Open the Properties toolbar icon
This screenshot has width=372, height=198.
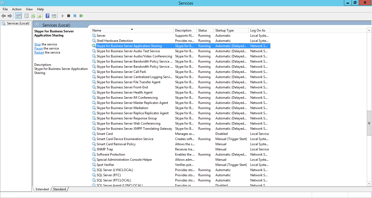[x=26, y=16]
